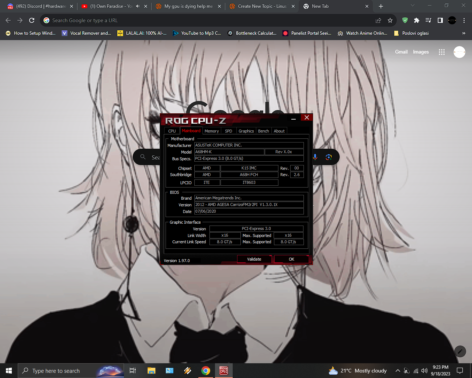This screenshot has width=472, height=378.
Task: Click OK in CPU-Z window
Action: [x=291, y=259]
